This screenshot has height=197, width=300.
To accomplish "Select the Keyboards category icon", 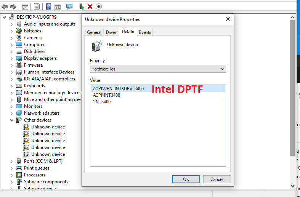I will tap(19, 86).
